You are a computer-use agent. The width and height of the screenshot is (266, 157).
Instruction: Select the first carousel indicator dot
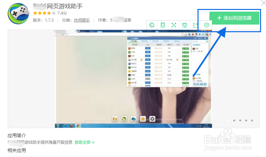coord(228,120)
